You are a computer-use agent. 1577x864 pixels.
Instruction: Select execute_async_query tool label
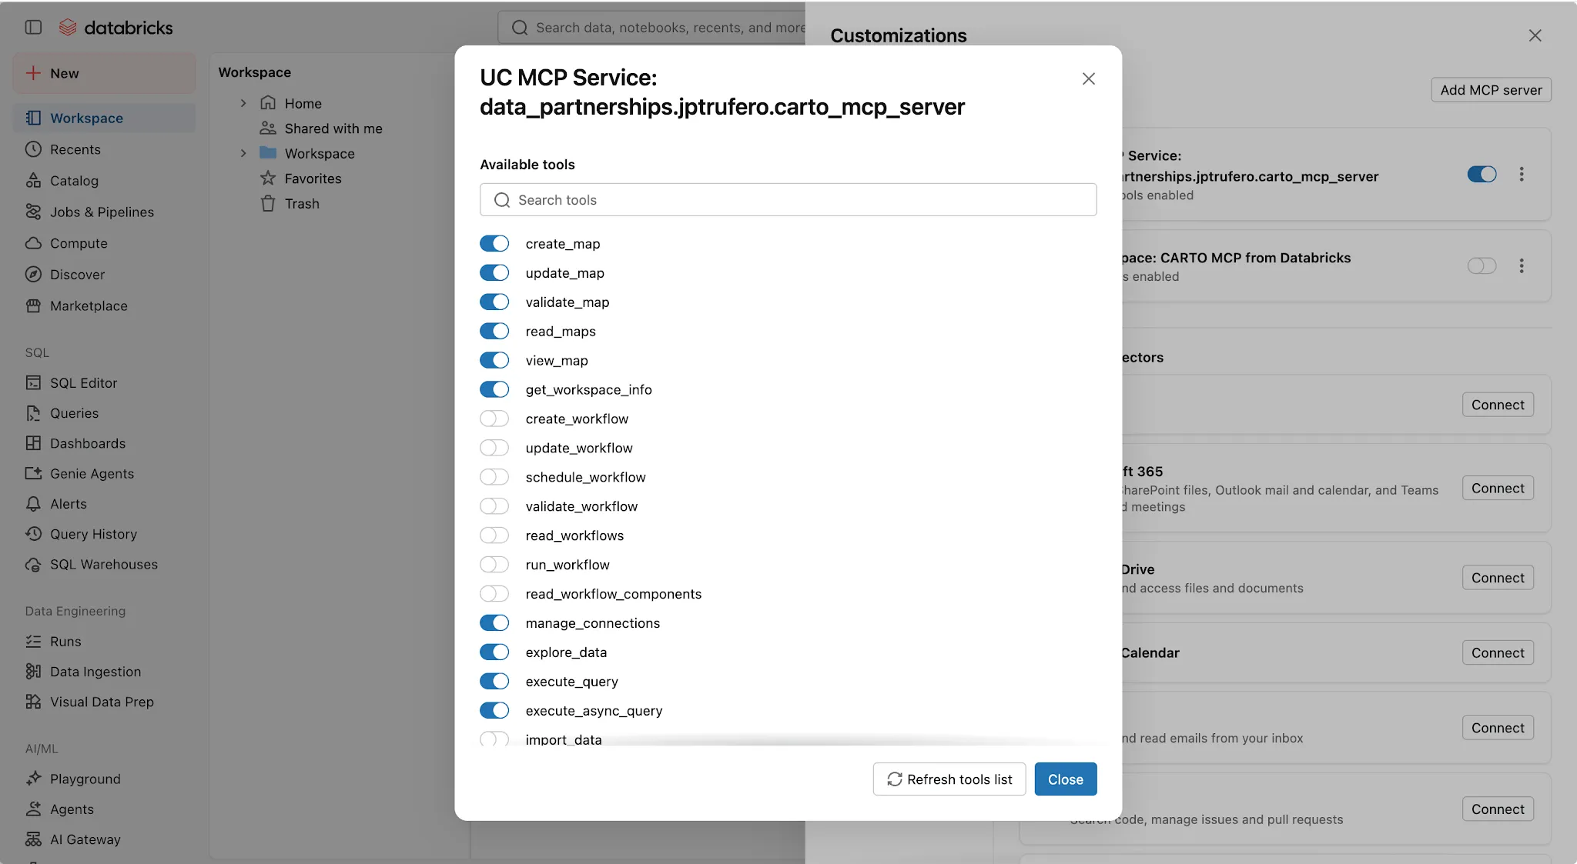point(594,711)
